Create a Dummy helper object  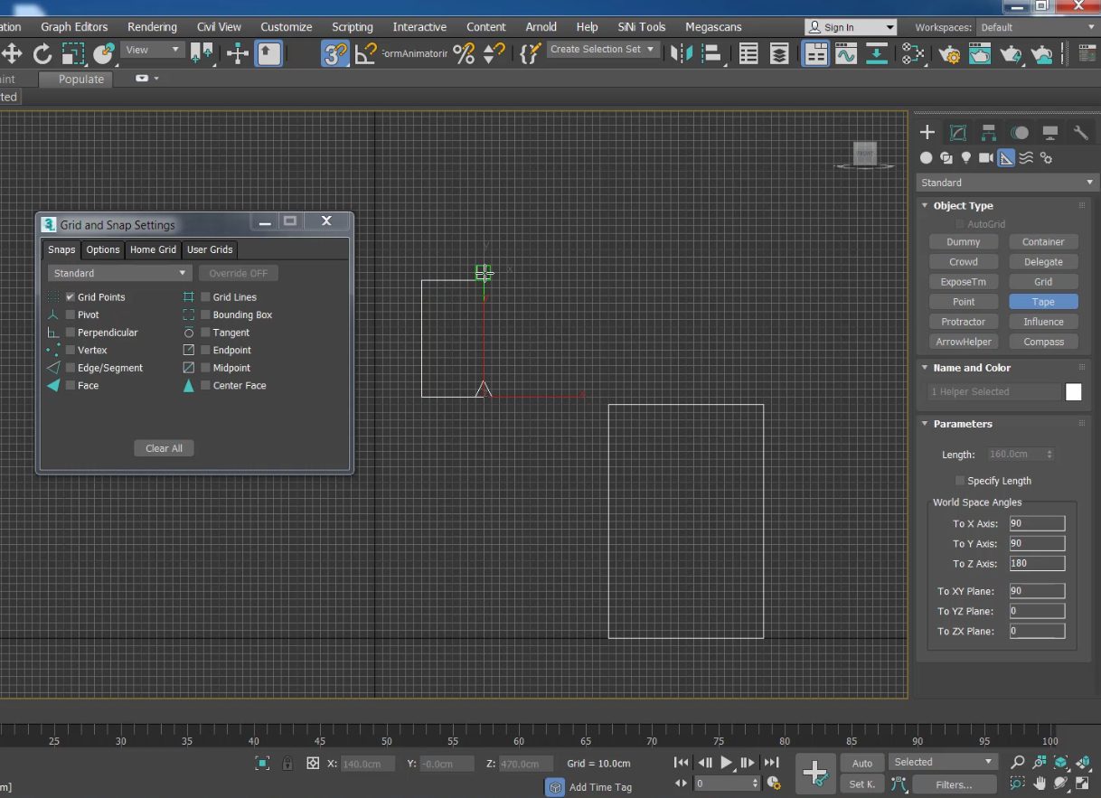click(x=964, y=242)
